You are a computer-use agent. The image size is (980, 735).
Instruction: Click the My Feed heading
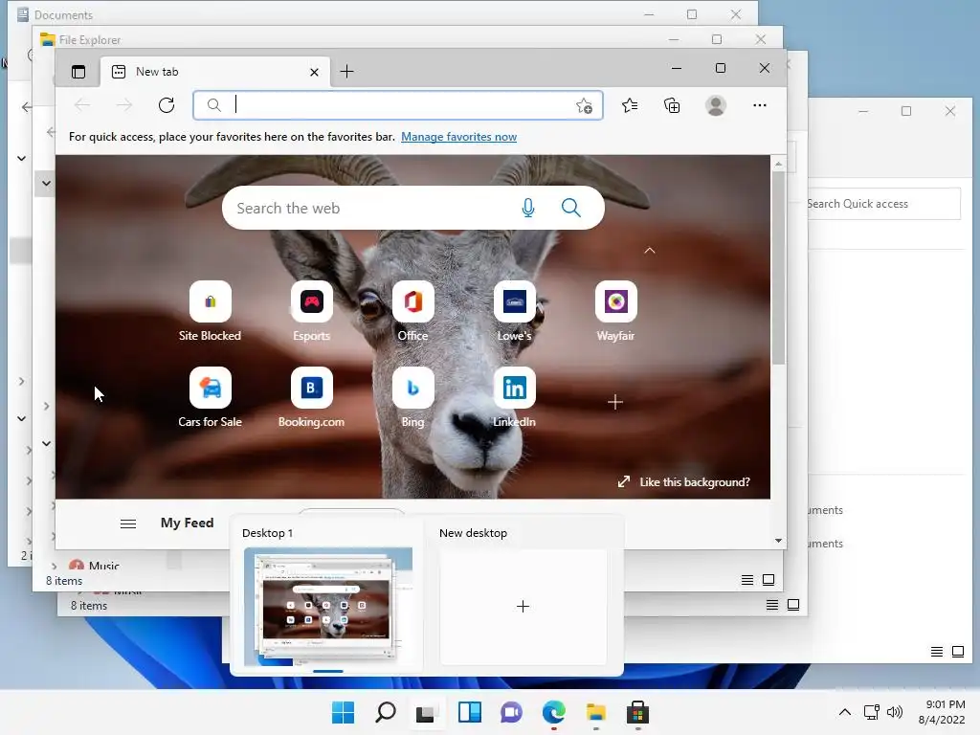(187, 523)
